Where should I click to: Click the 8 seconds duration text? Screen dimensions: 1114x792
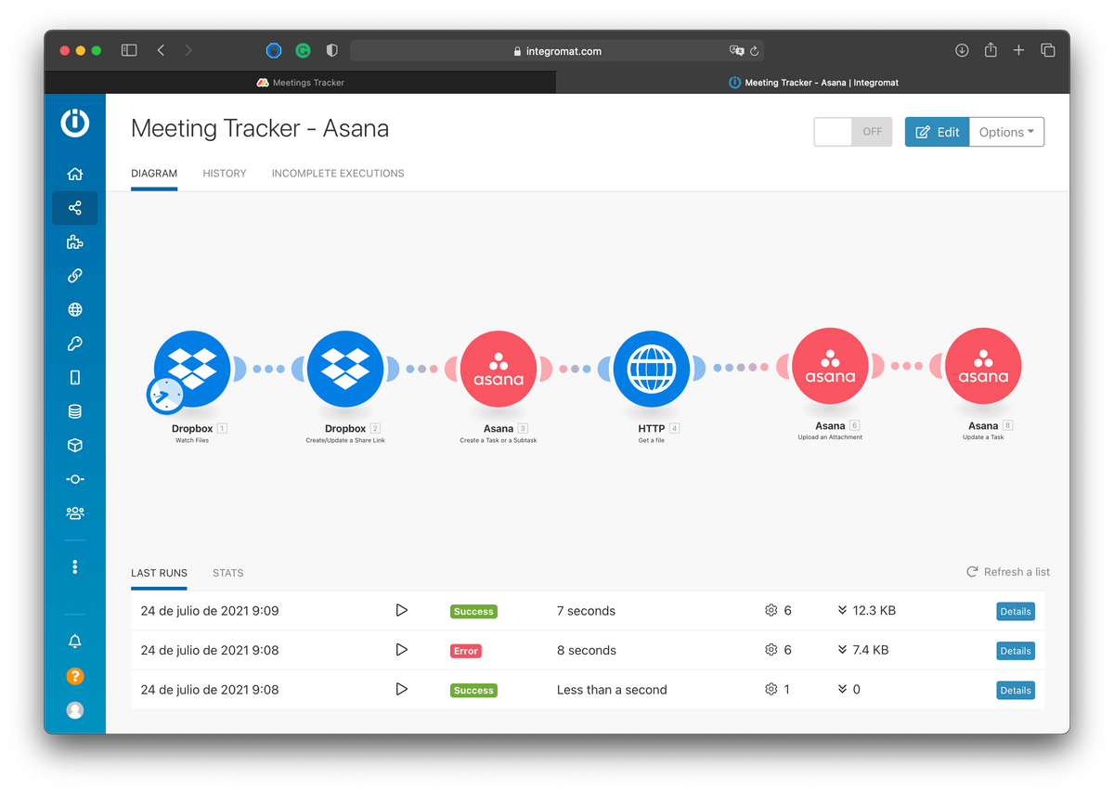587,650
